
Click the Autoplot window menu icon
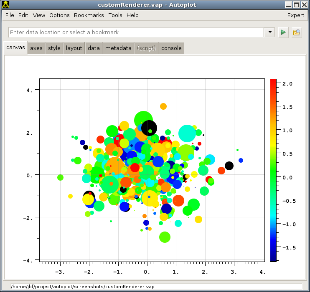click(x=6, y=5)
